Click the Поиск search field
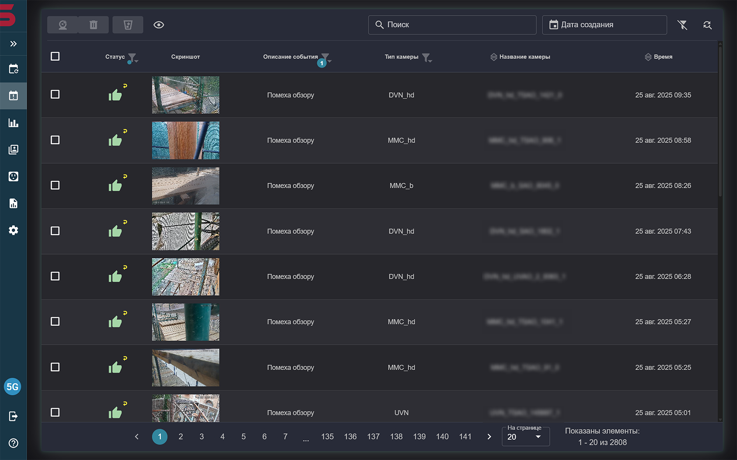This screenshot has width=737, height=460. 452,25
